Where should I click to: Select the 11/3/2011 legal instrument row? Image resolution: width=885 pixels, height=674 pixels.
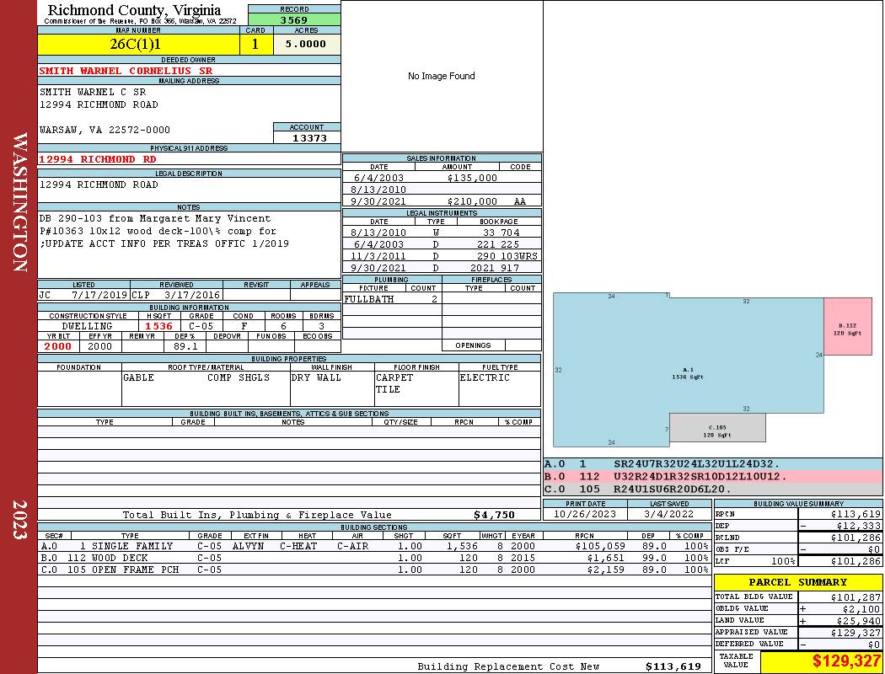[x=442, y=256]
